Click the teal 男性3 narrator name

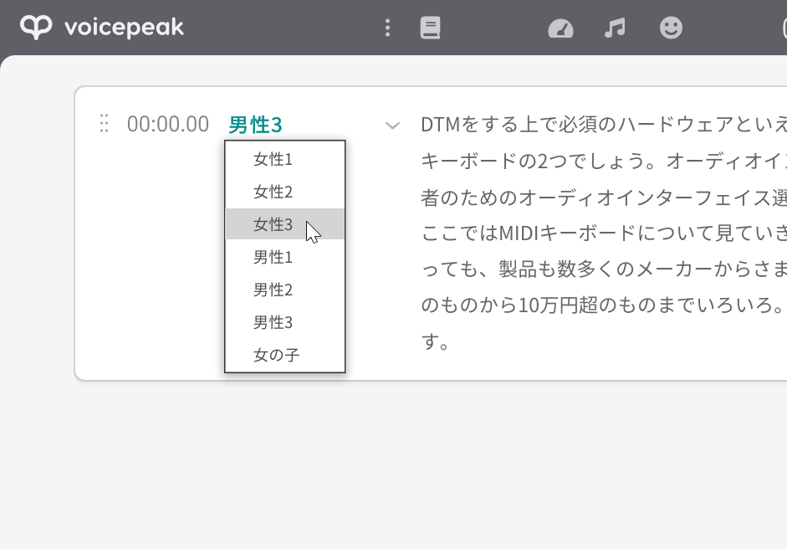[255, 125]
